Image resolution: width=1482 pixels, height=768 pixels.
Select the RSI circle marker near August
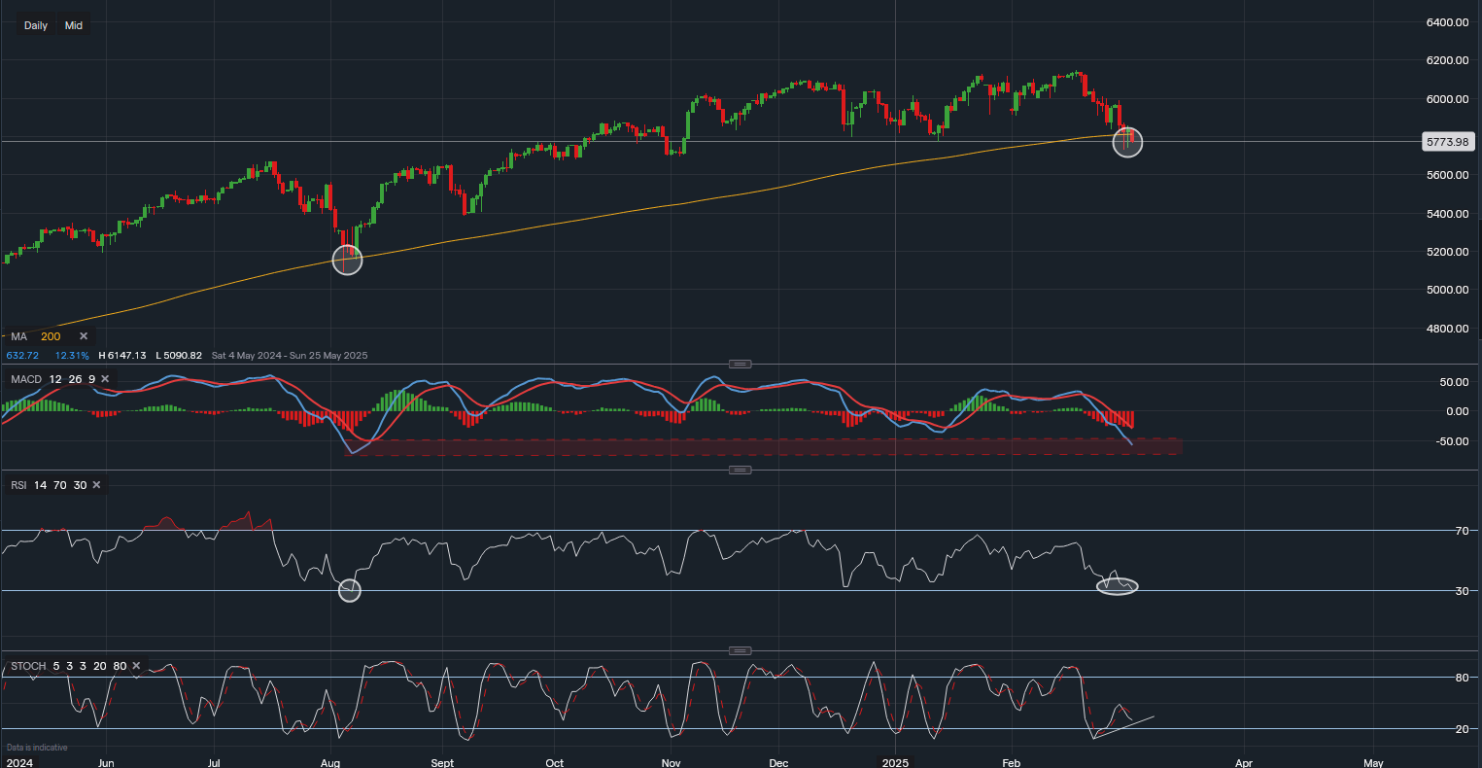pos(350,590)
